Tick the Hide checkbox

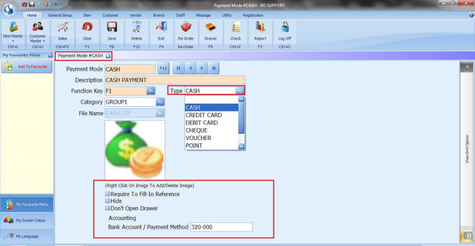(x=107, y=201)
